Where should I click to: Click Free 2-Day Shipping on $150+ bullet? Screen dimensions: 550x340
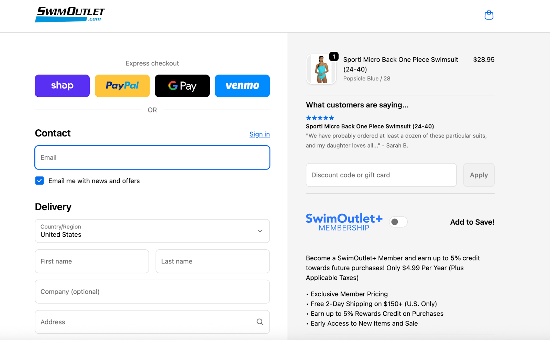click(x=374, y=304)
